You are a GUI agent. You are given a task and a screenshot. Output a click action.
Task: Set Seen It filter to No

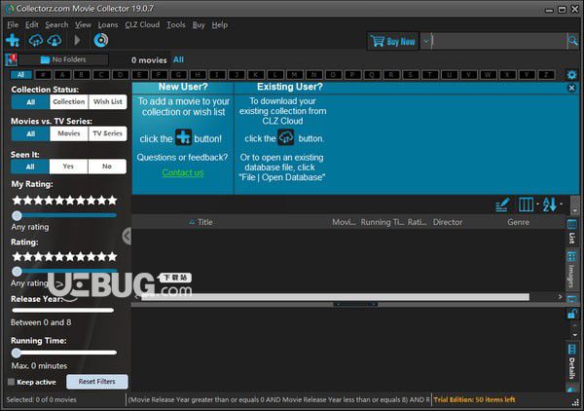click(x=107, y=167)
